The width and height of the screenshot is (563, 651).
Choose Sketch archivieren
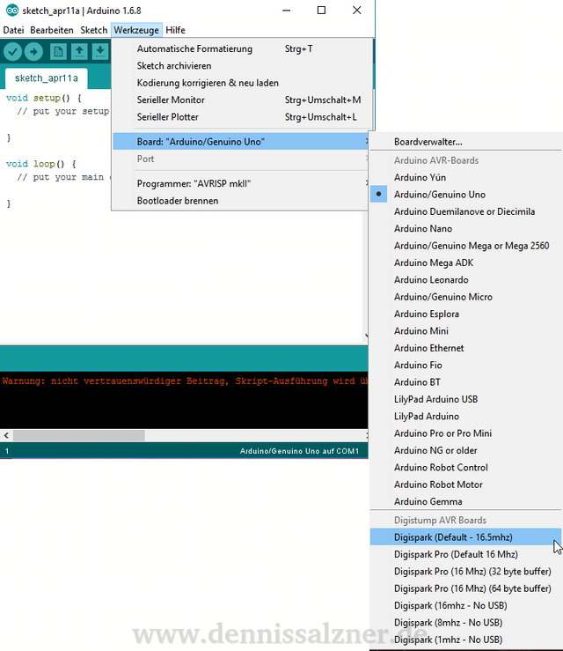coord(241,65)
